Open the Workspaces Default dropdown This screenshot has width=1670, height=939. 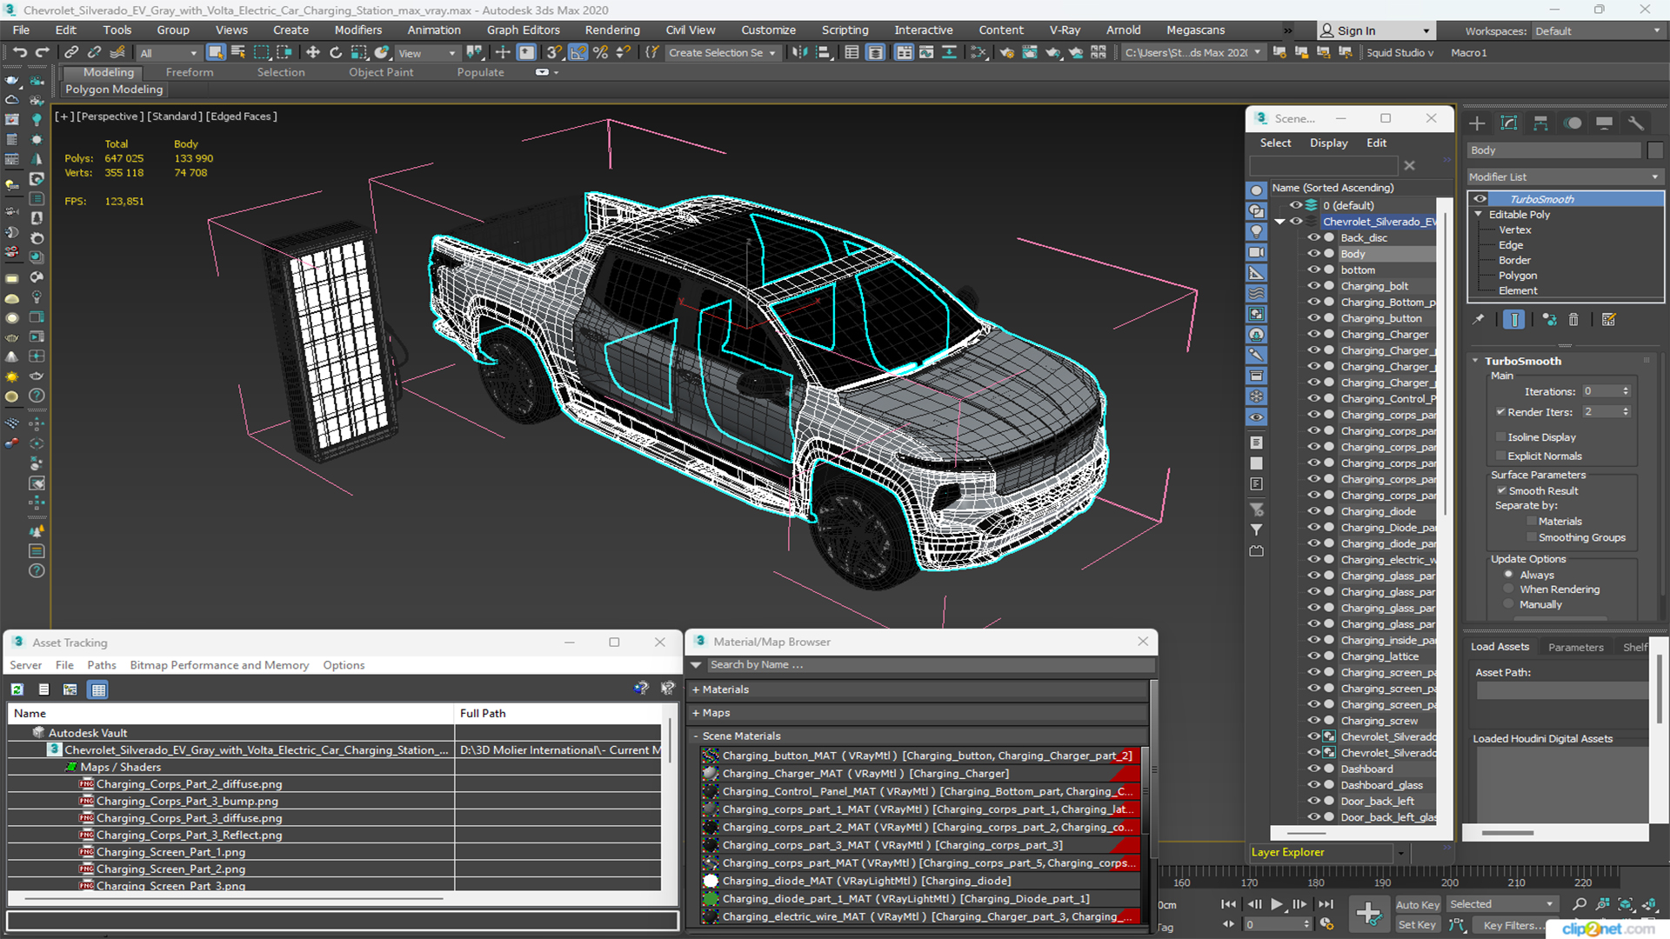(x=1598, y=31)
